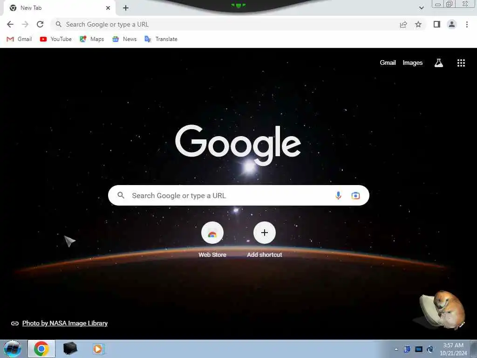Show hidden system tray icons
This screenshot has width=477, height=358.
[396, 349]
